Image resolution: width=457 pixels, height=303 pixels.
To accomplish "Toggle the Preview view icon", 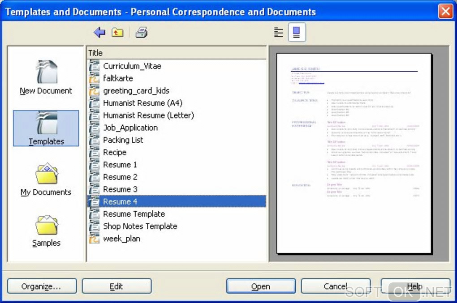I will [297, 32].
